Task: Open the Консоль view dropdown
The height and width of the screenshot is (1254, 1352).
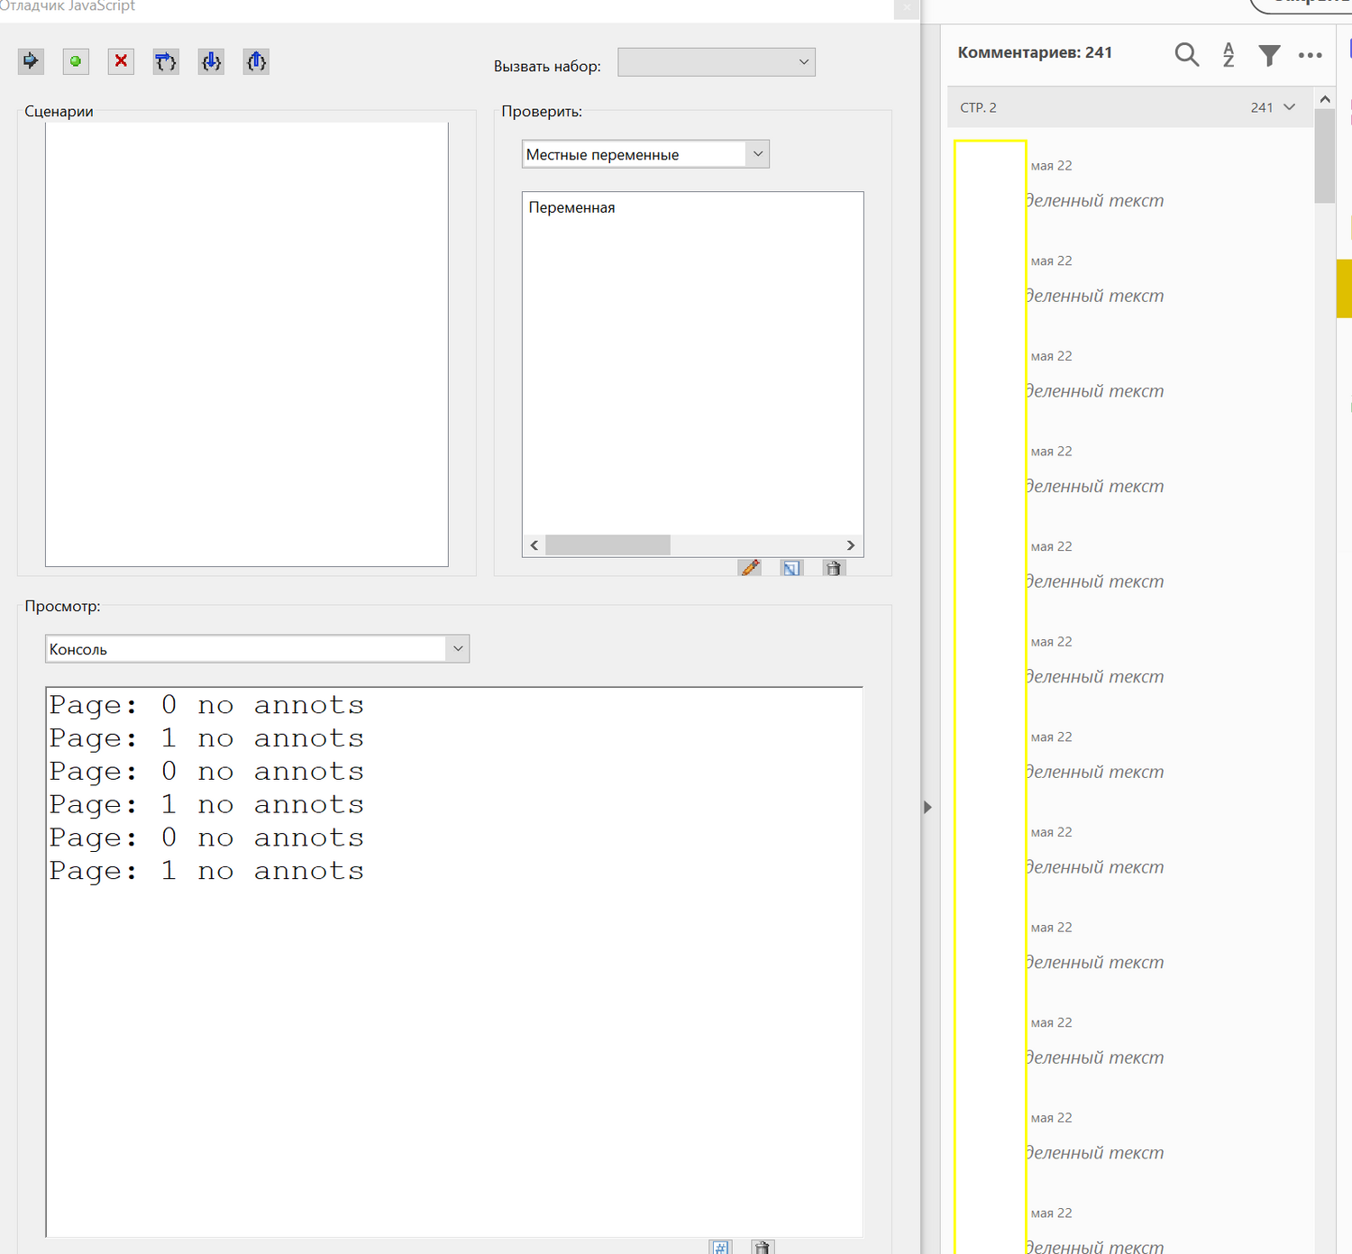Action: (x=257, y=649)
